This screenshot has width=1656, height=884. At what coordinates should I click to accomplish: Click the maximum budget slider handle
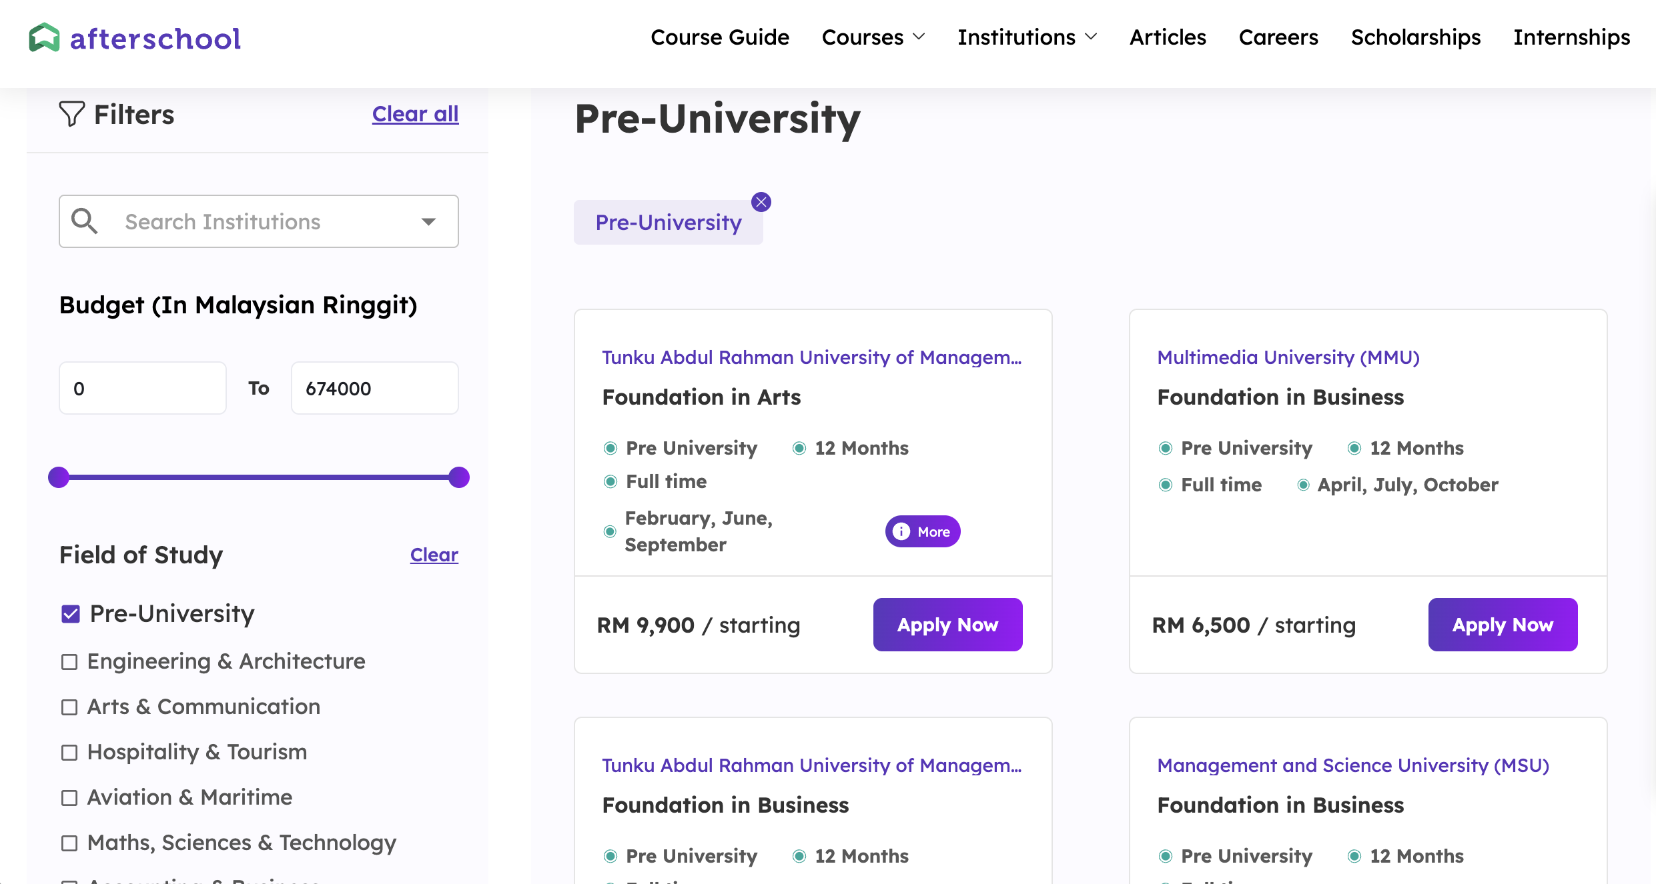pos(459,477)
